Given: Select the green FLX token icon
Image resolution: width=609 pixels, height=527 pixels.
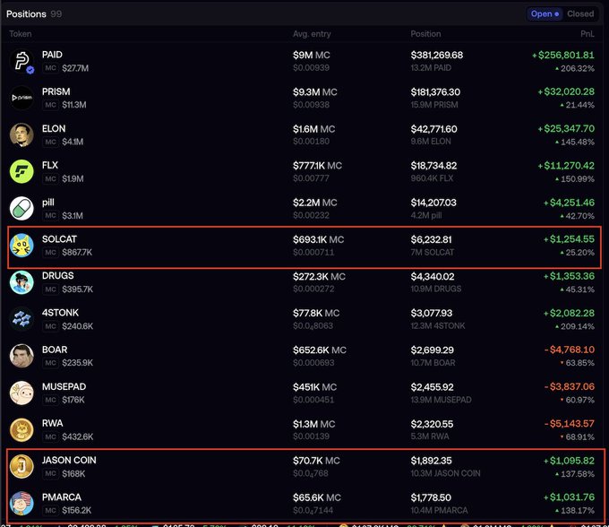Looking at the screenshot, I should point(21,171).
